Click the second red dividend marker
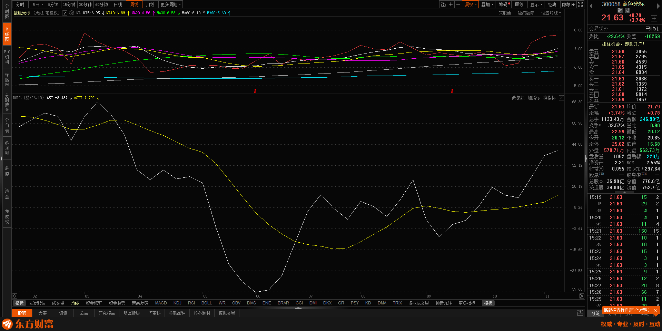This screenshot has width=662, height=331. (452, 91)
